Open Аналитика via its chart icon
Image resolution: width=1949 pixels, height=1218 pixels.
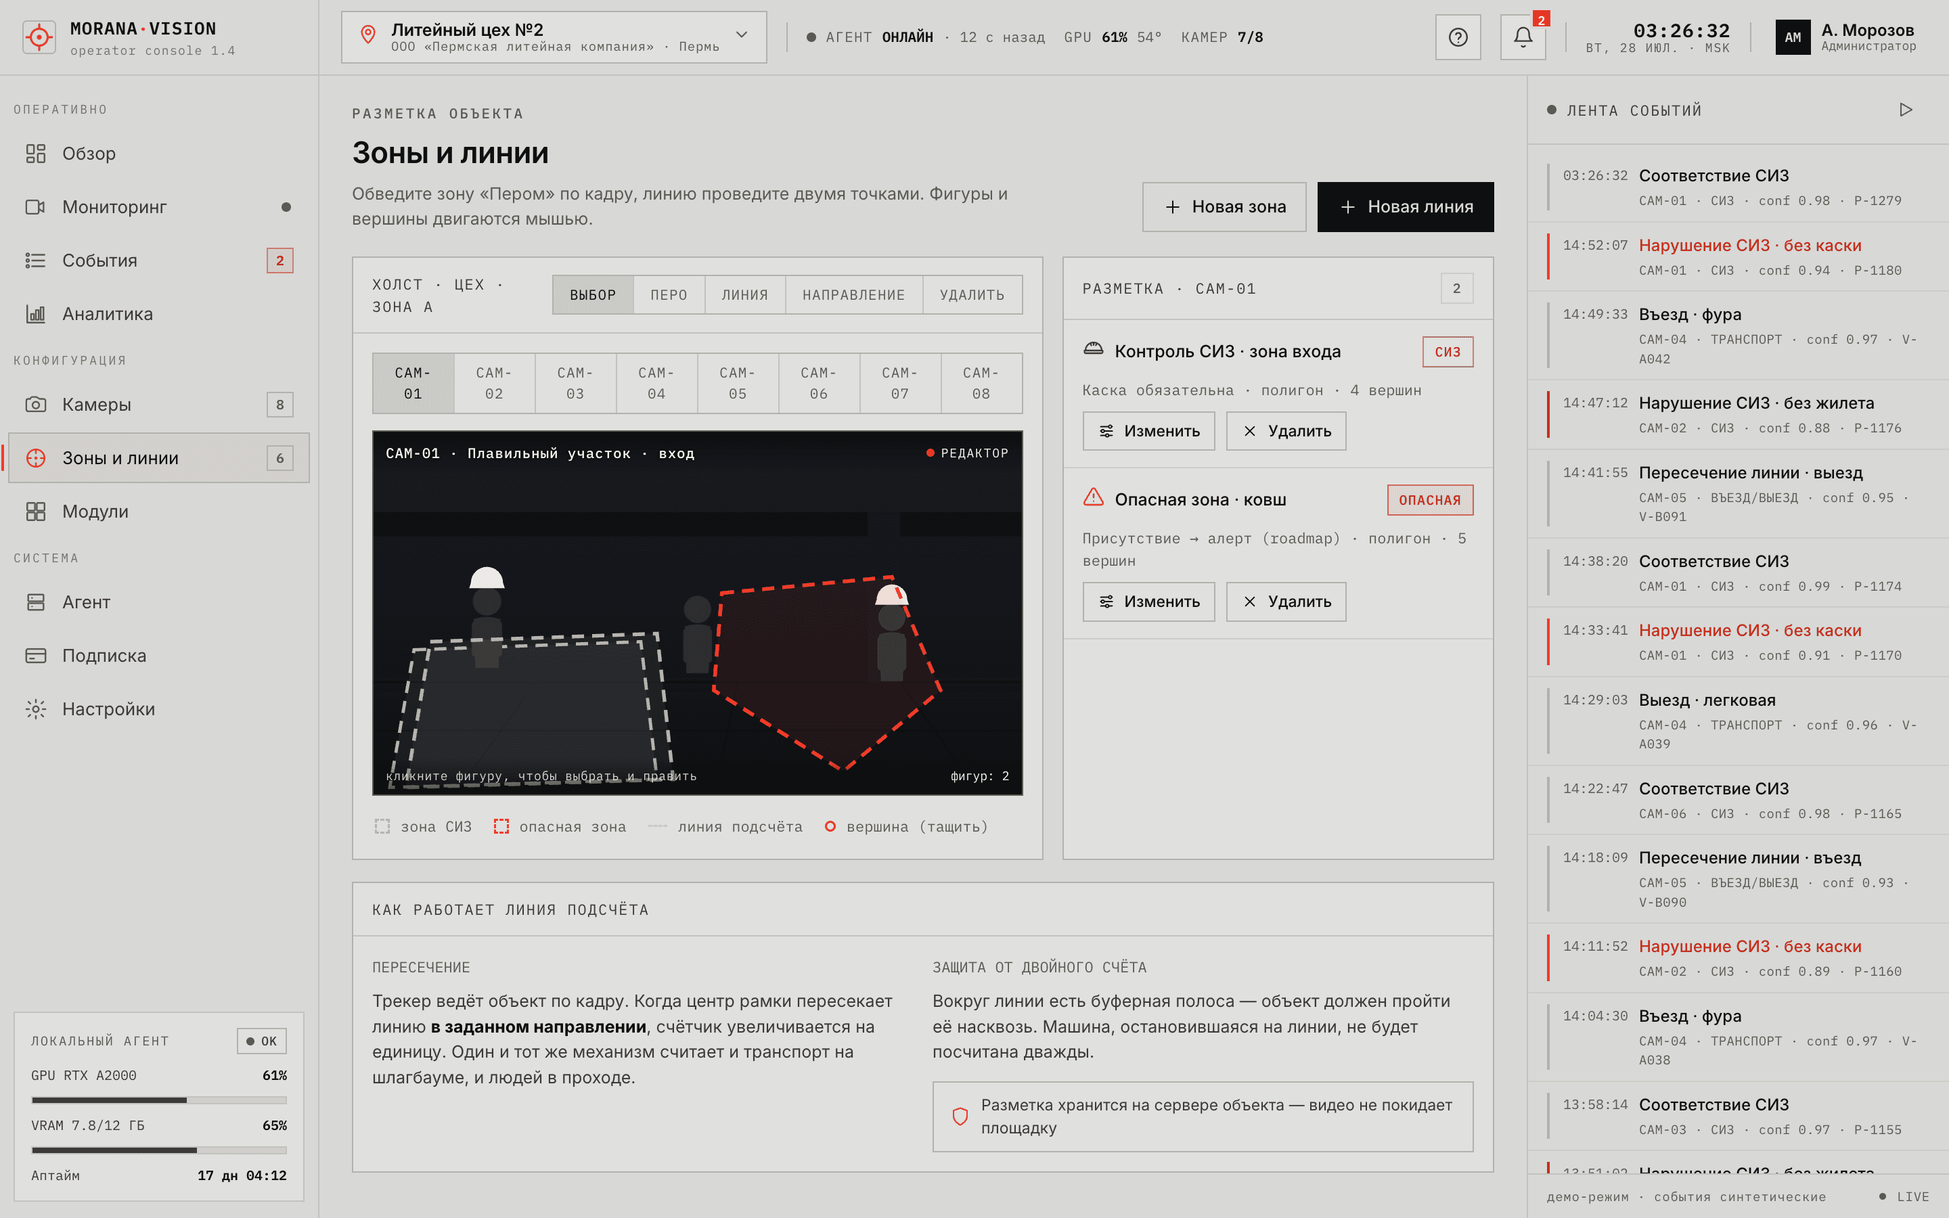[35, 314]
